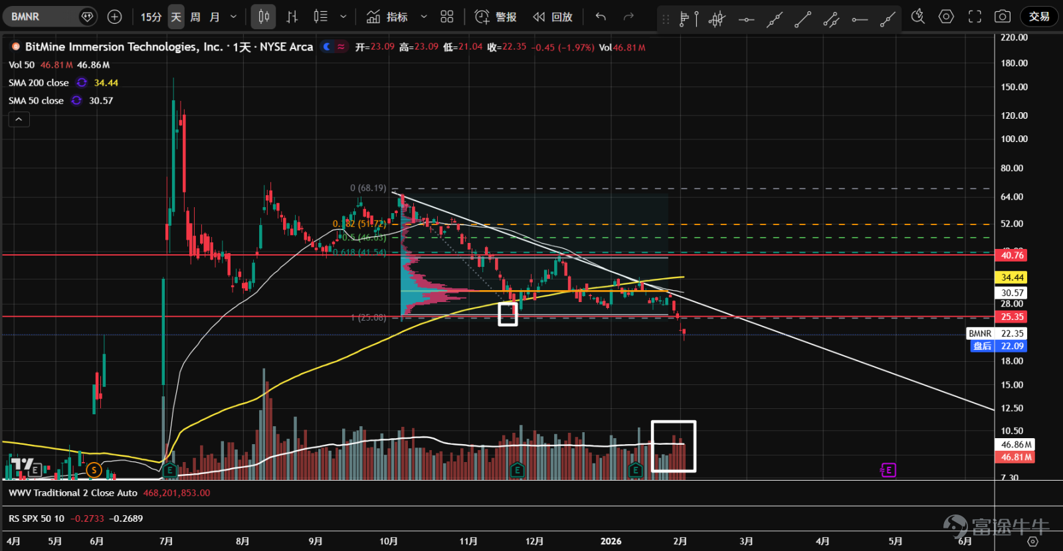This screenshot has width=1063, height=551.
Task: Select the fixed range volume profile tool
Action: pyautogui.click(x=689, y=19)
